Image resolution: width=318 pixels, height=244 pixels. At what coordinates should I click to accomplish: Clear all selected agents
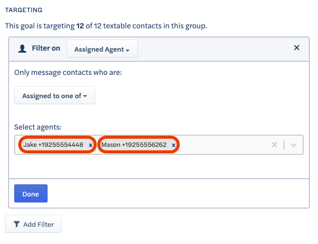[x=274, y=145]
